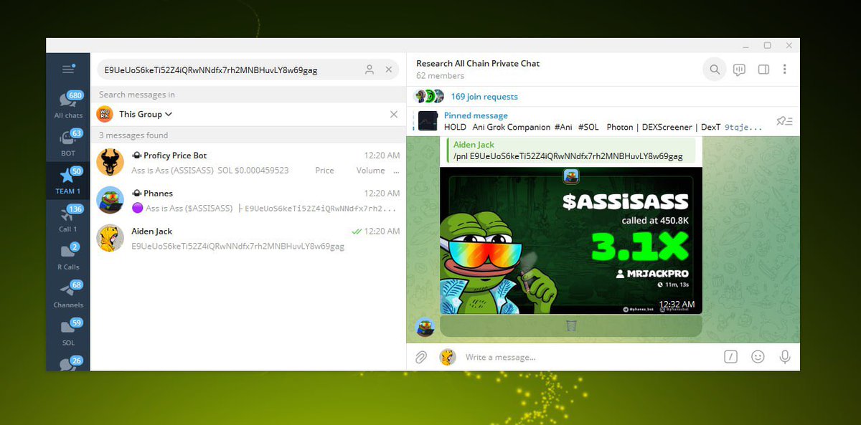Viewport: 861px width, 425px height.
Task: Click the 3 messages found label
Action: [x=133, y=135]
